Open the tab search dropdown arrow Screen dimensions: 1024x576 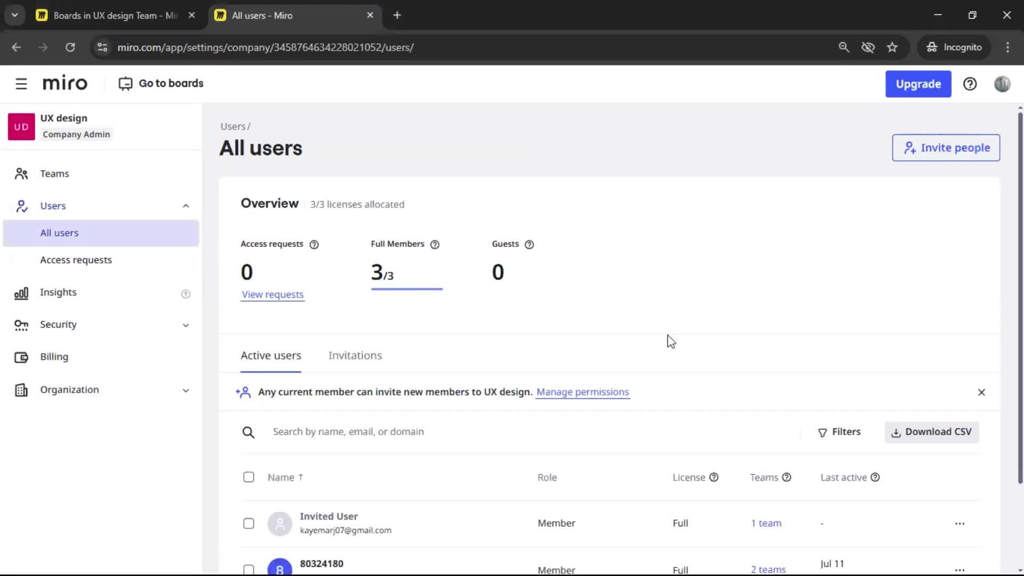click(x=15, y=15)
